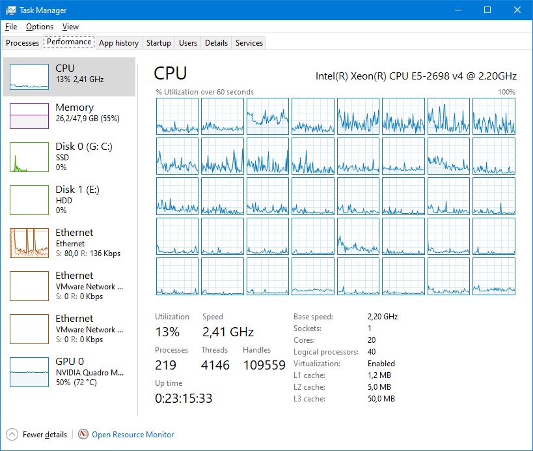533x451 pixels.
Task: Select the Memory usage thumbnail
Action: [29, 116]
